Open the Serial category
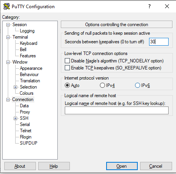Screen dimensions: 176x174 click(x=25, y=124)
